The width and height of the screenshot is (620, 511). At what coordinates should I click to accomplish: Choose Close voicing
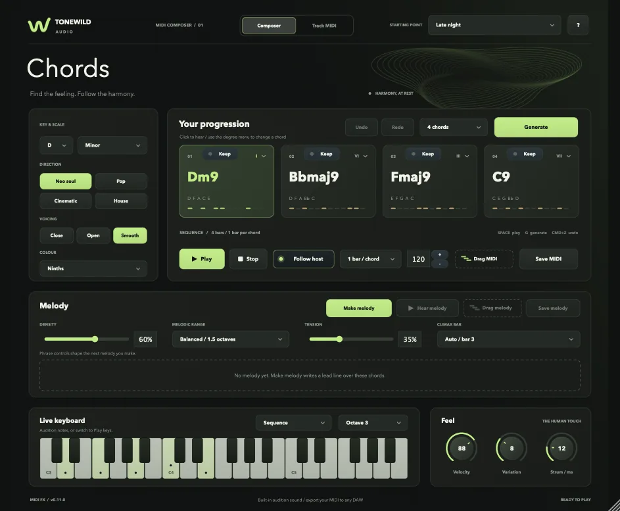[57, 235]
